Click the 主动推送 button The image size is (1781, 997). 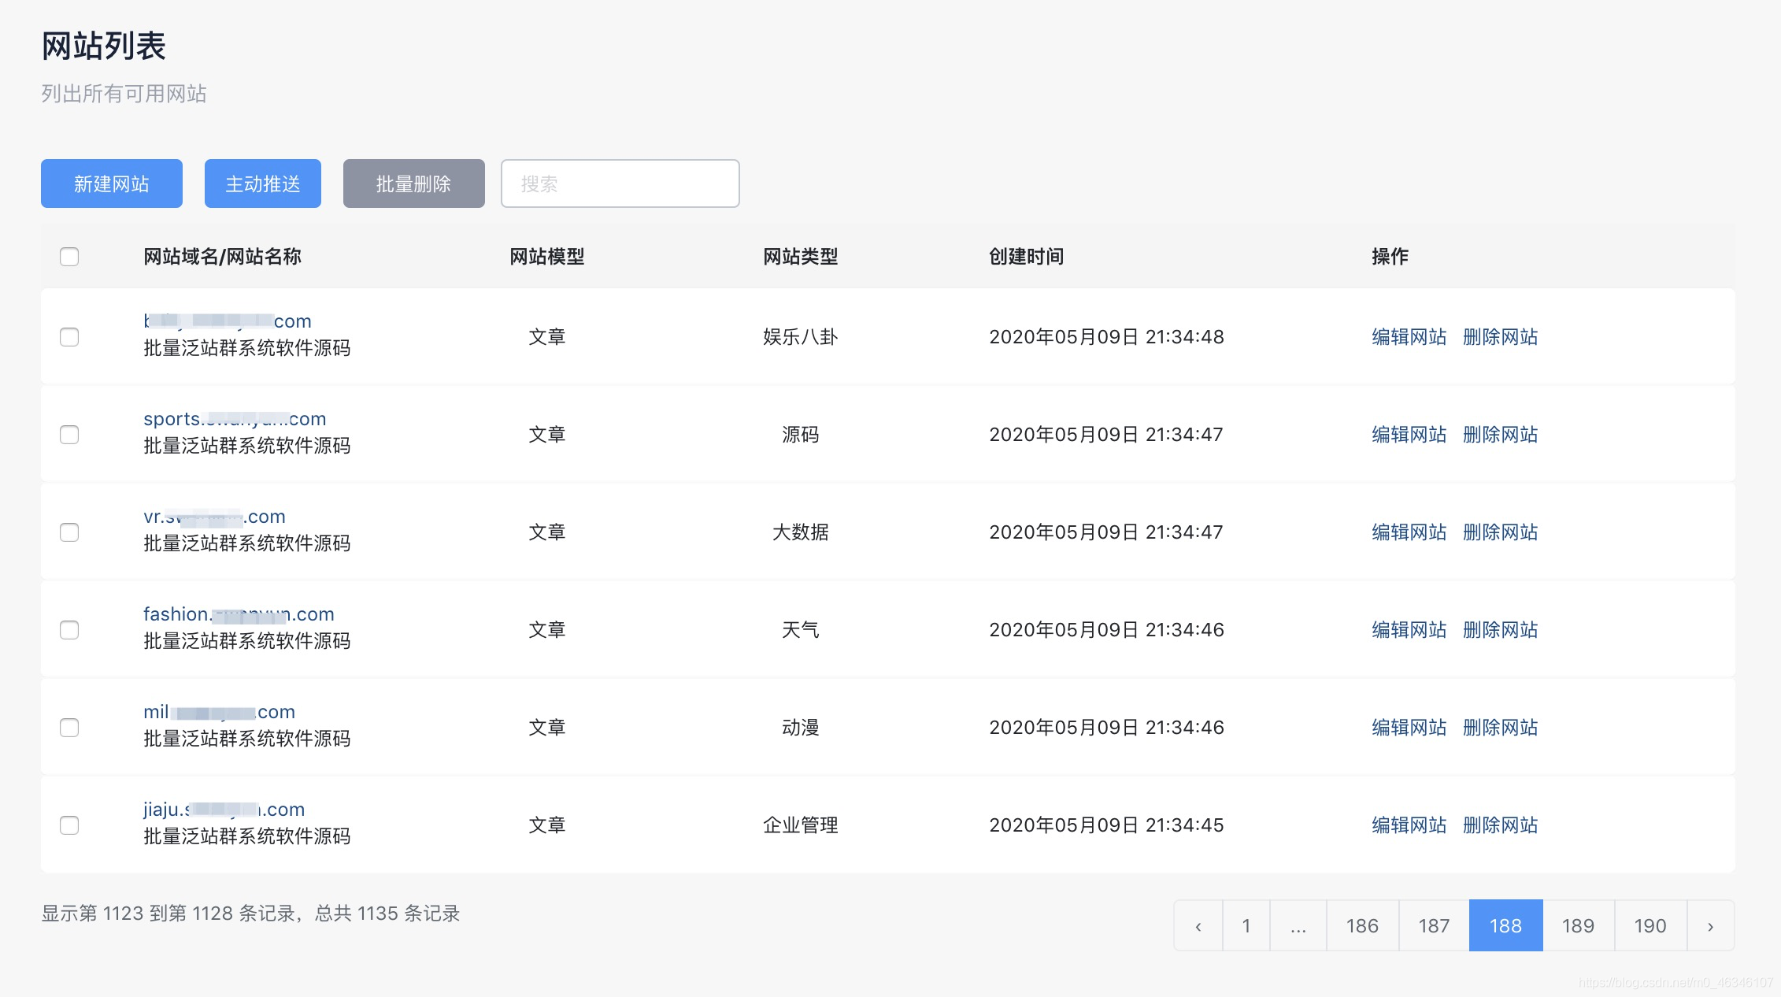click(x=263, y=183)
